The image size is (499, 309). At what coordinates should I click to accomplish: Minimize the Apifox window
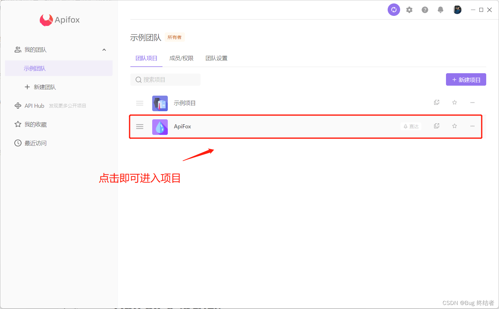(x=473, y=10)
